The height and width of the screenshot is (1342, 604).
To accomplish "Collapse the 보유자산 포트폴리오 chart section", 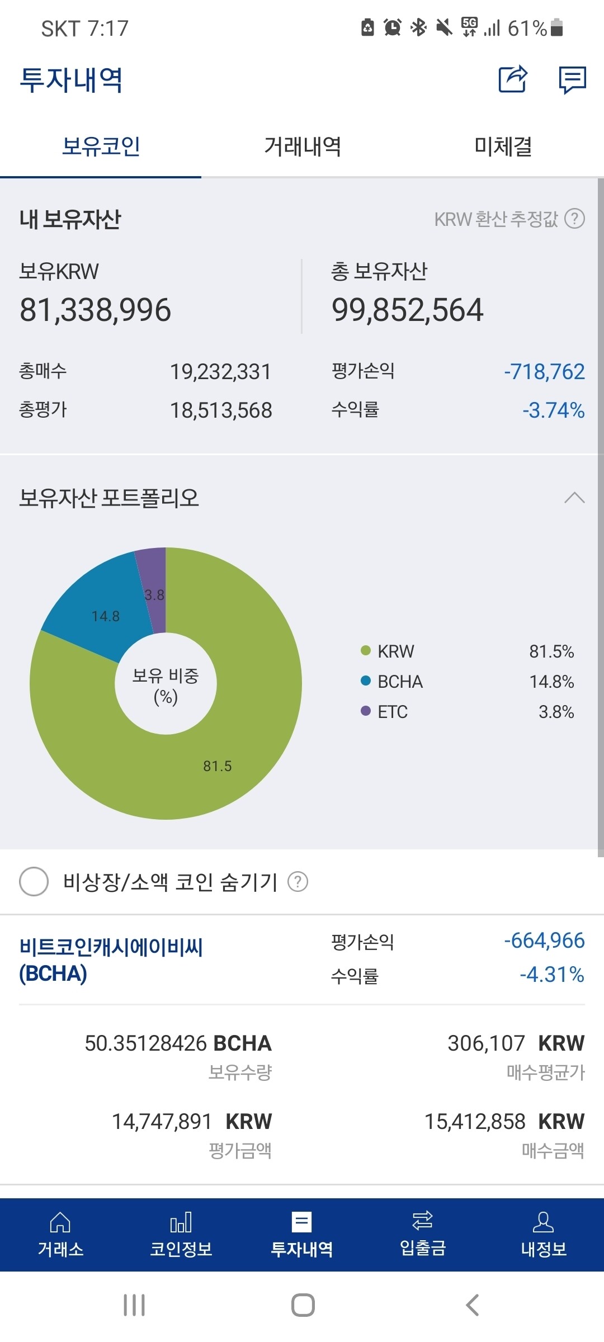I will [574, 497].
